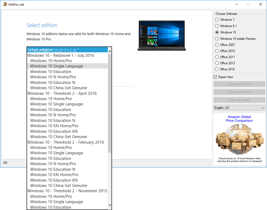Select China Get Genuine under Redstone 1
Viewport: 267px width, 210px height.
67,88
